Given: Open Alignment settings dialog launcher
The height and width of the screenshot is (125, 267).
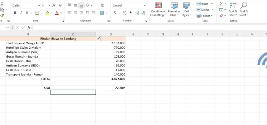Looking at the screenshot, I should [x=108, y=21].
